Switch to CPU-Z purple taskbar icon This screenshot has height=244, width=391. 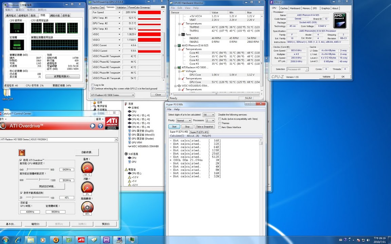click(107, 240)
